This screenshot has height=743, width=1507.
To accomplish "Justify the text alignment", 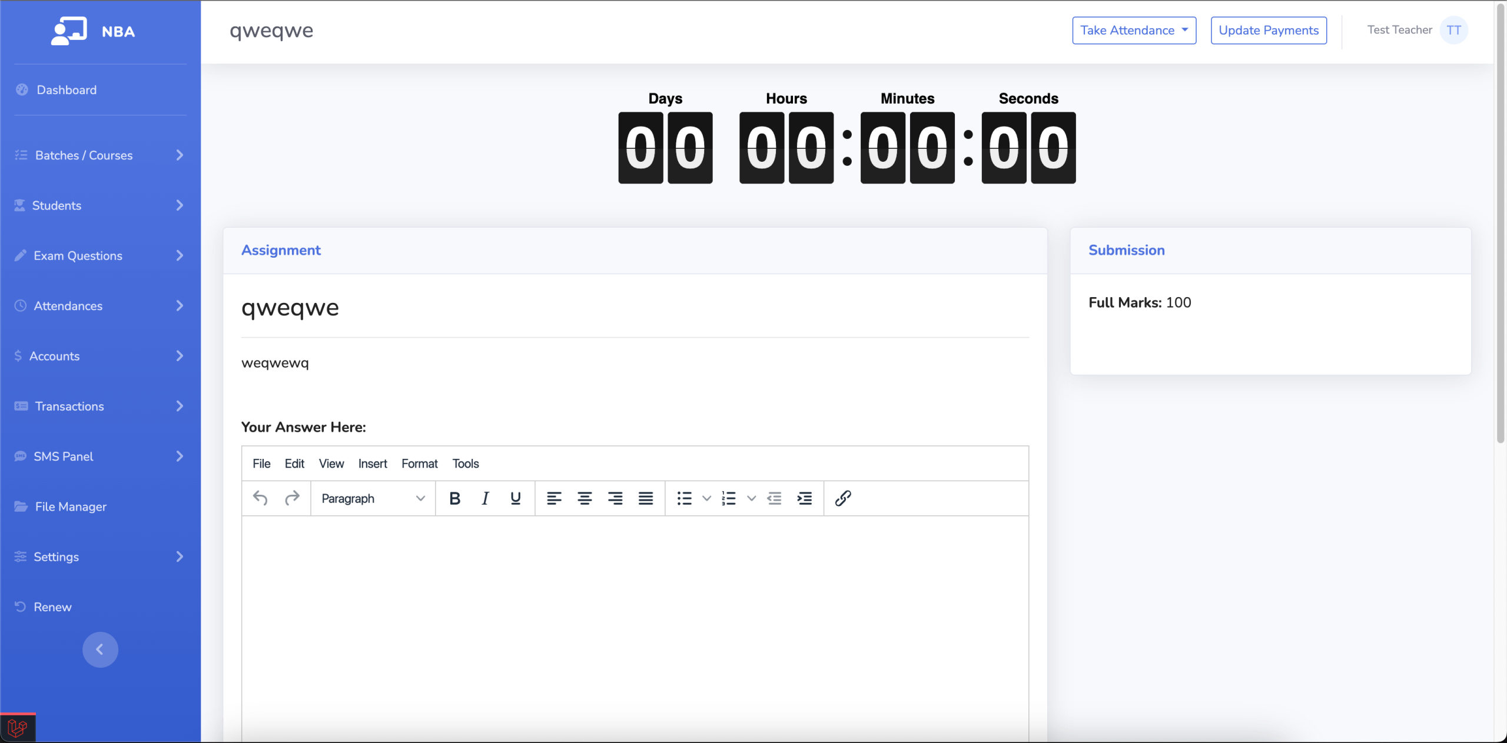I will pyautogui.click(x=646, y=498).
